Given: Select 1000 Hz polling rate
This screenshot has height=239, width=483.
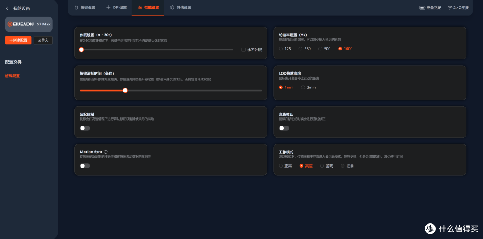Looking at the screenshot, I should click(340, 49).
